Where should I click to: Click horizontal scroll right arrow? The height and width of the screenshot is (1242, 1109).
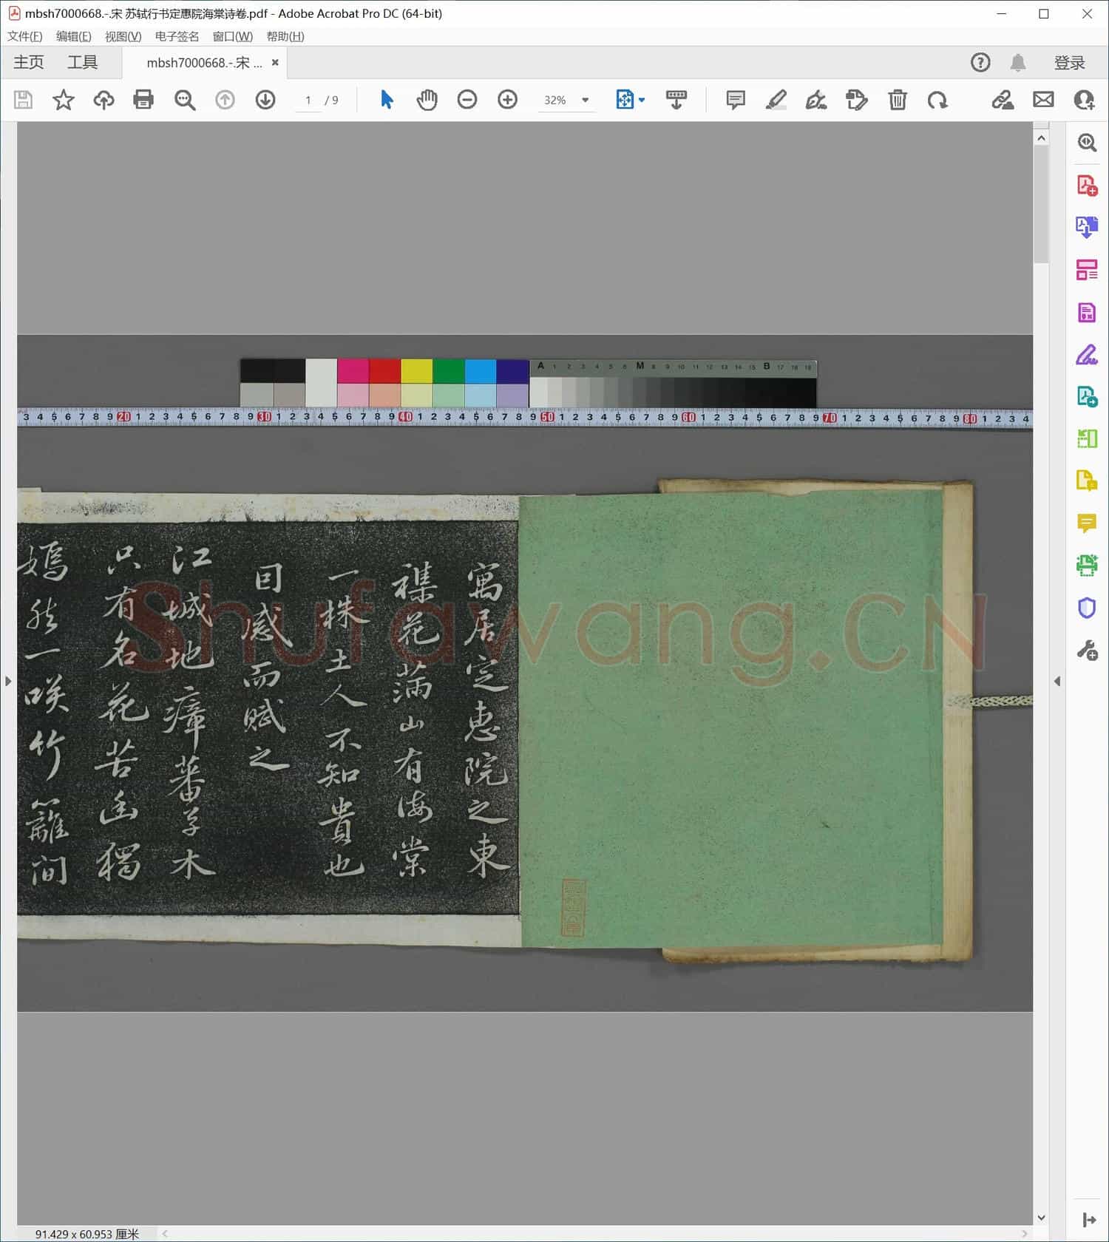click(x=1024, y=1233)
